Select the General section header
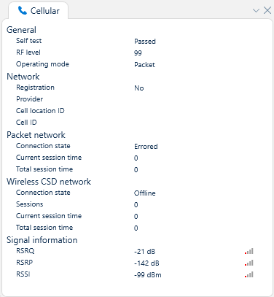The height and width of the screenshot is (297, 274). click(x=21, y=30)
